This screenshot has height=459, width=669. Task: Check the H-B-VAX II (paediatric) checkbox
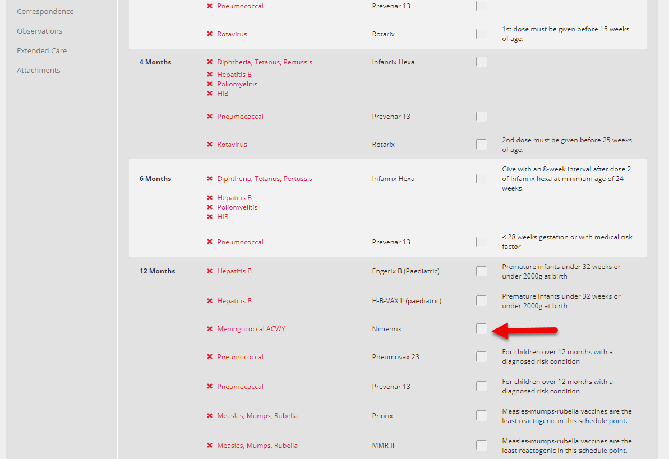481,301
